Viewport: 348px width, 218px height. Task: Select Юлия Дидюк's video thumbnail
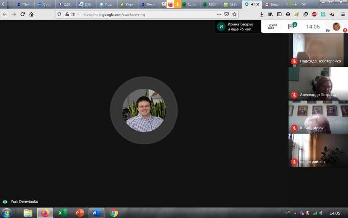(318, 117)
